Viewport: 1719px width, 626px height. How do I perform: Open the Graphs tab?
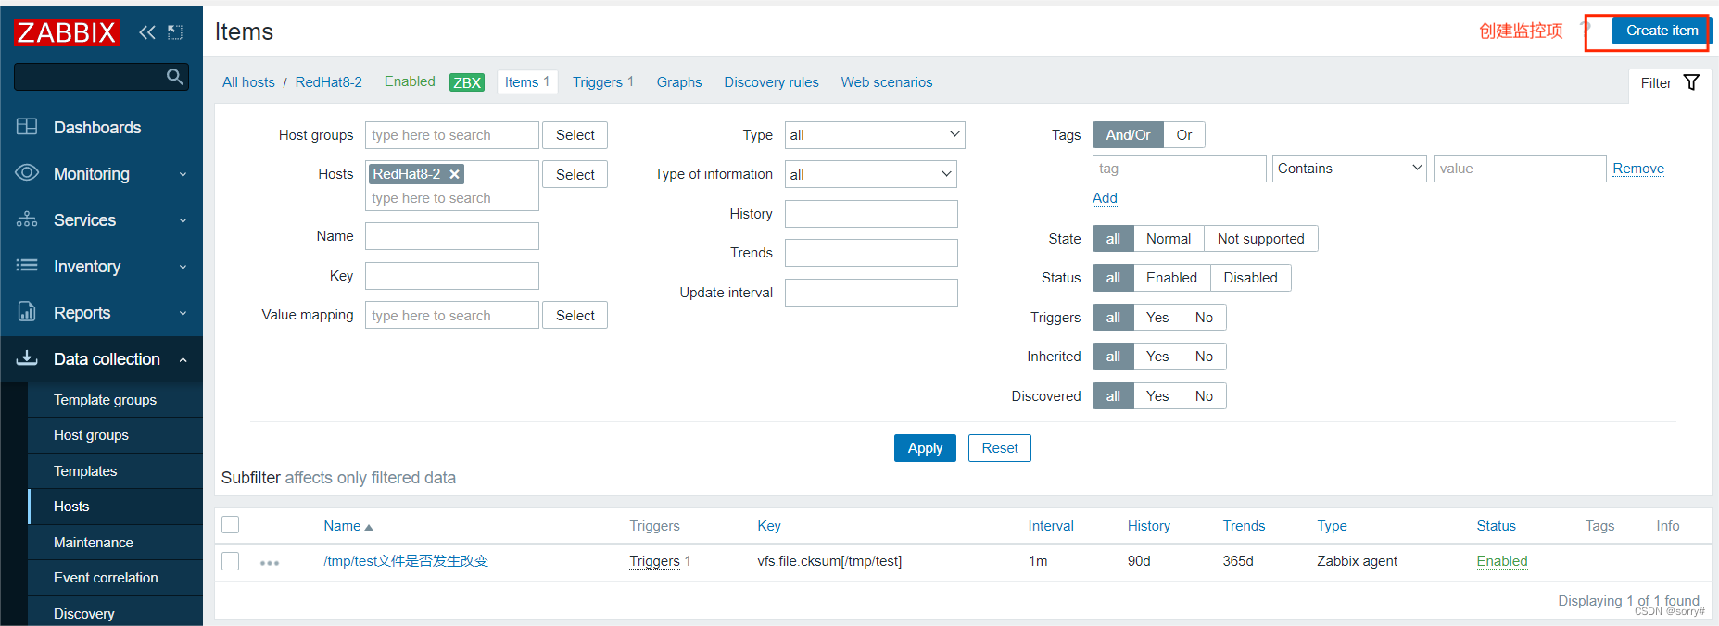679,82
